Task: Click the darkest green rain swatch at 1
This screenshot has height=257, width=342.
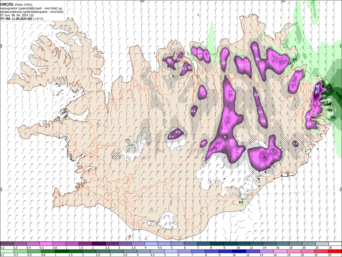Action: coord(62,251)
